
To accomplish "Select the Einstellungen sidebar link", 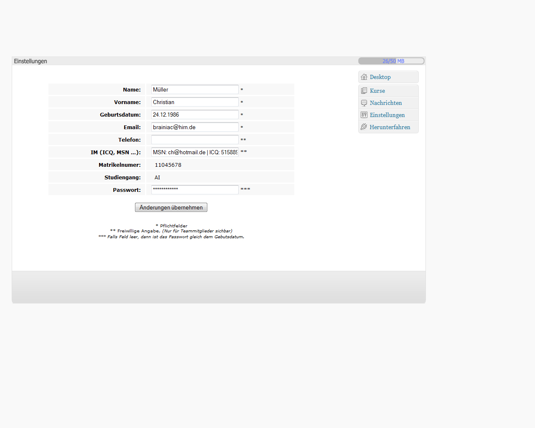I will [387, 115].
